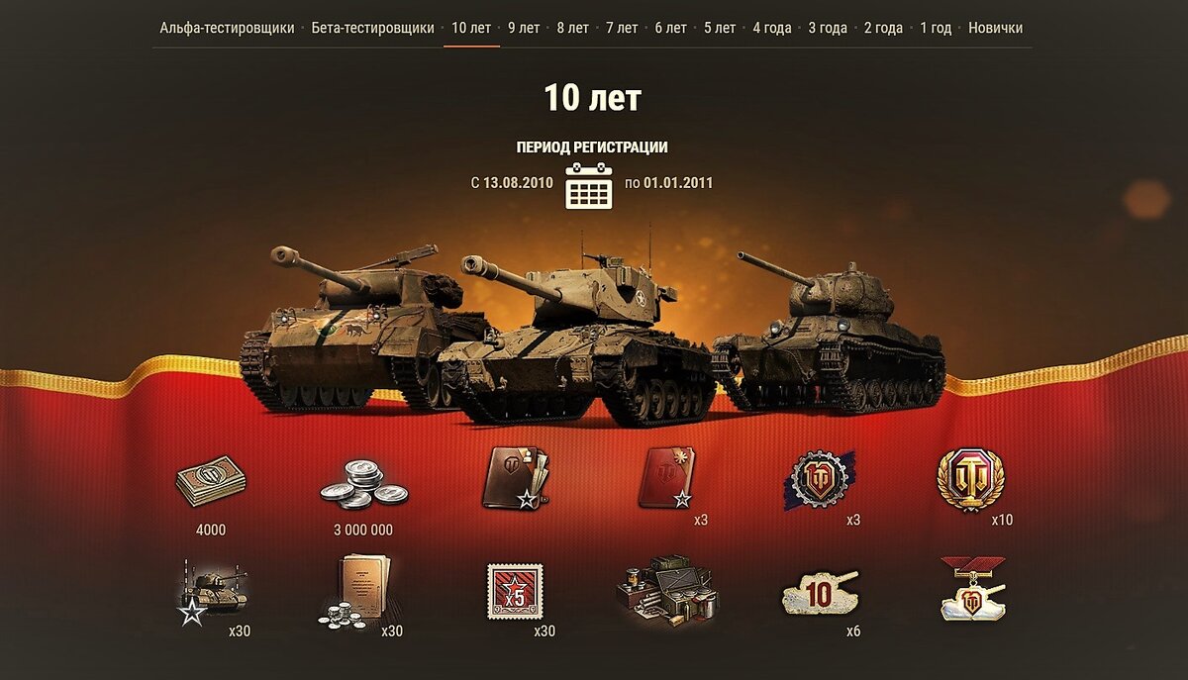
Task: Select the number 10 tank badge icon
Action: [x=819, y=593]
